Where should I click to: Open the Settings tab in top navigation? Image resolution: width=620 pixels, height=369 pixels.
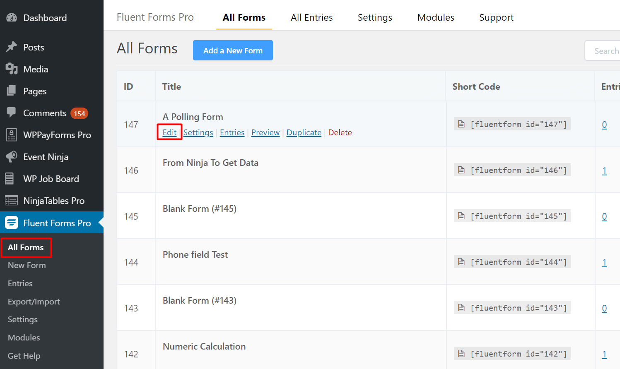click(x=375, y=17)
